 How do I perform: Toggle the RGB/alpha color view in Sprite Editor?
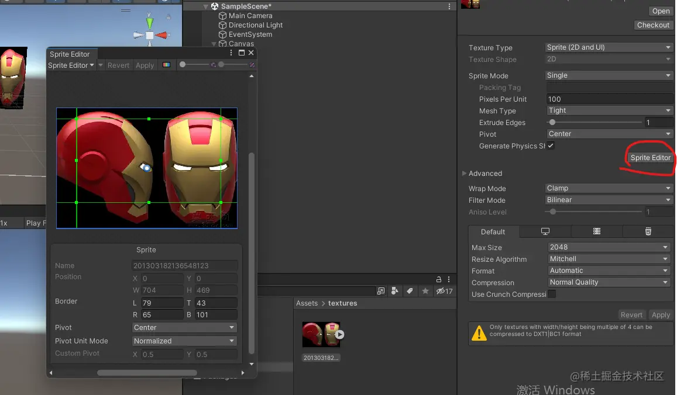(x=166, y=65)
